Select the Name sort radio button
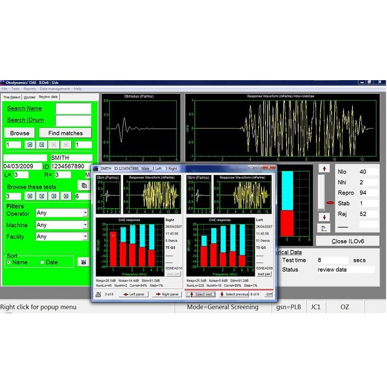 tap(8, 262)
